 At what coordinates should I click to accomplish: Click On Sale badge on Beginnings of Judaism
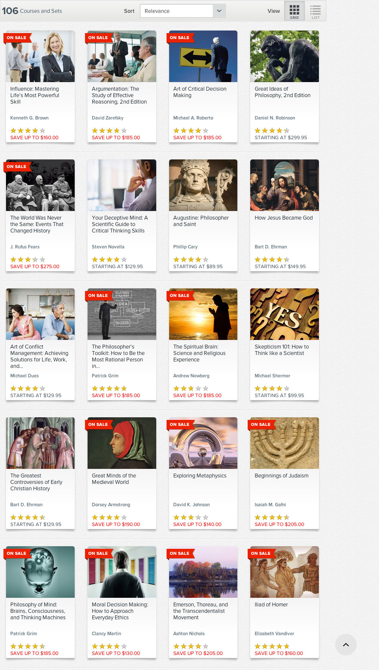[x=262, y=425]
